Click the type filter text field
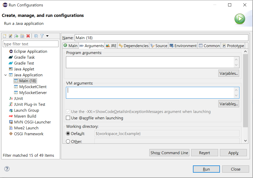Viewport: 253px width, 178px height. pyautogui.click(x=31, y=44)
